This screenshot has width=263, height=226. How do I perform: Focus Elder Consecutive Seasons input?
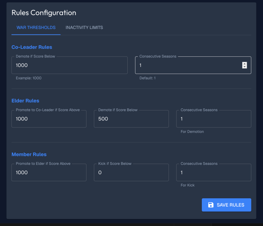[x=213, y=119]
